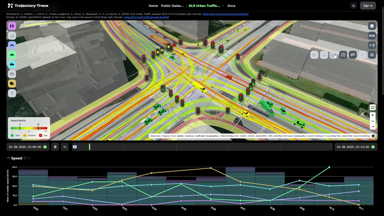
Task: Click the two-panel layout icon on map
Action: [x=314, y=55]
